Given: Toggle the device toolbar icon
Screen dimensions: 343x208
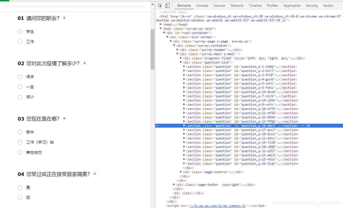Looking at the screenshot, I should (x=167, y=6).
